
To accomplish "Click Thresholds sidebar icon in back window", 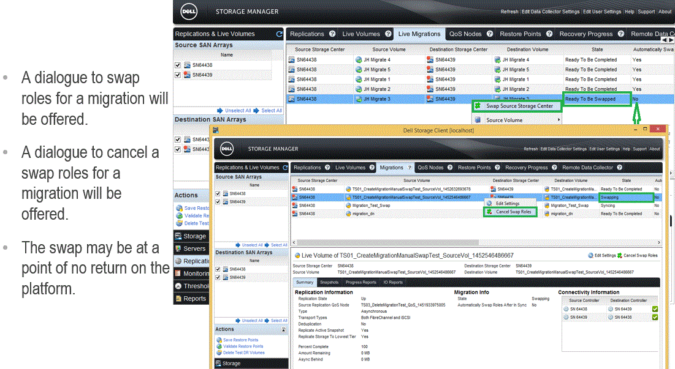I will pyautogui.click(x=178, y=286).
